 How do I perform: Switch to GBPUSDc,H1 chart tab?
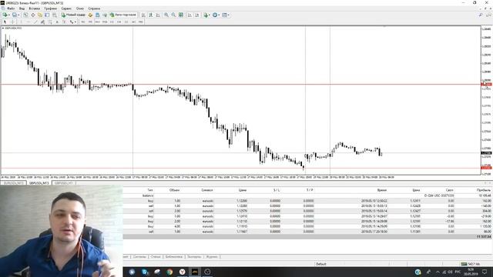(64, 183)
